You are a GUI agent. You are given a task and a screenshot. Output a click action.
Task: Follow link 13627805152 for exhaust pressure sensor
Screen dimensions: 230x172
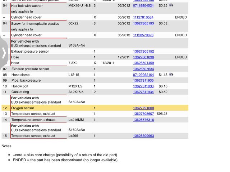tap(143, 52)
